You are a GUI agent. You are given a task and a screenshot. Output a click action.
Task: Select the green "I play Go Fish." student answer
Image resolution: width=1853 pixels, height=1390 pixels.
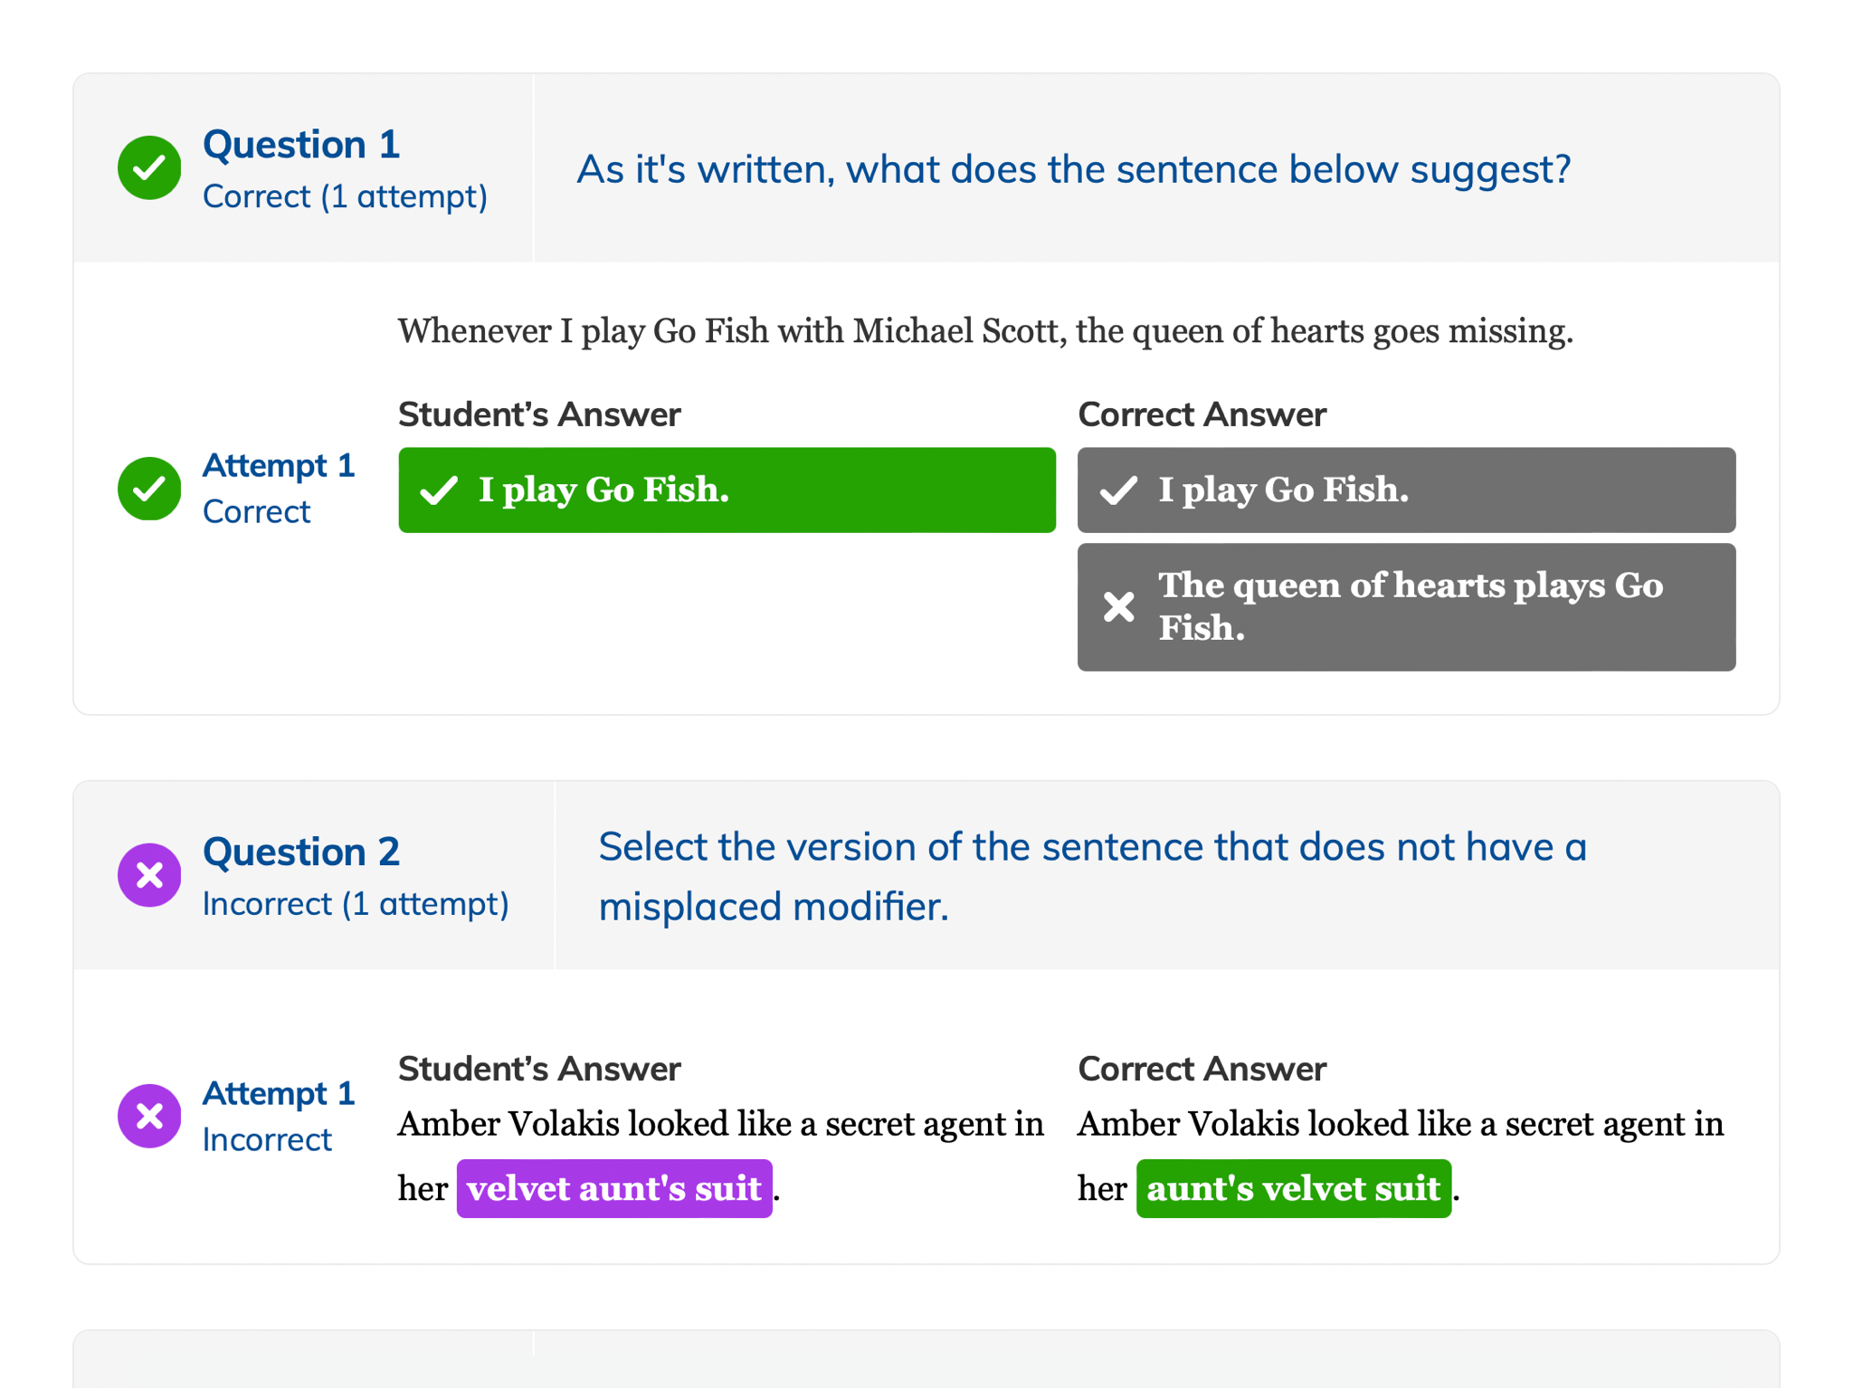(726, 490)
